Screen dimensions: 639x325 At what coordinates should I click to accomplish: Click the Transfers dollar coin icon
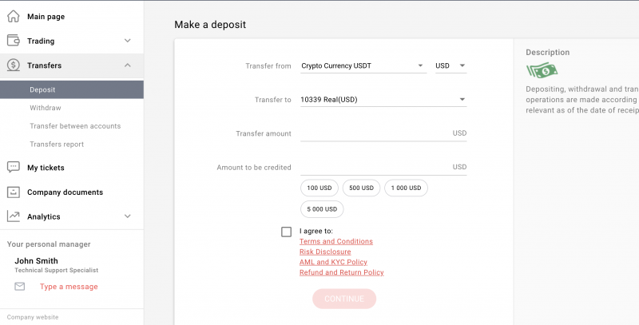click(13, 65)
